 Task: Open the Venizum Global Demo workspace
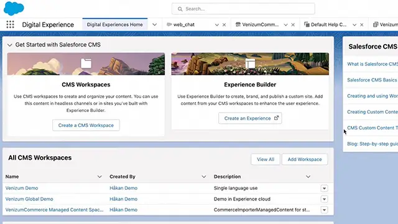tap(29, 199)
